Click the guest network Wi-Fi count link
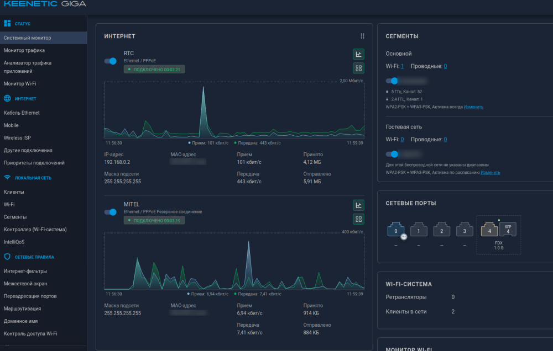553x351 pixels. 402,140
